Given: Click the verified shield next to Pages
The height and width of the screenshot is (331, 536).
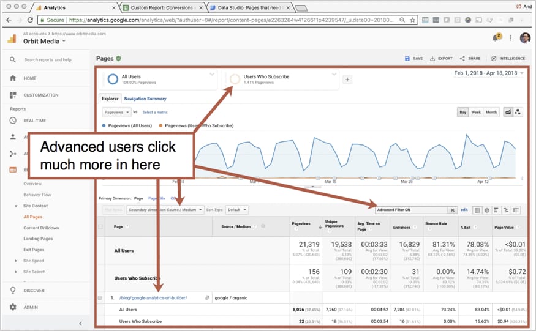Looking at the screenshot, I should click(118, 58).
